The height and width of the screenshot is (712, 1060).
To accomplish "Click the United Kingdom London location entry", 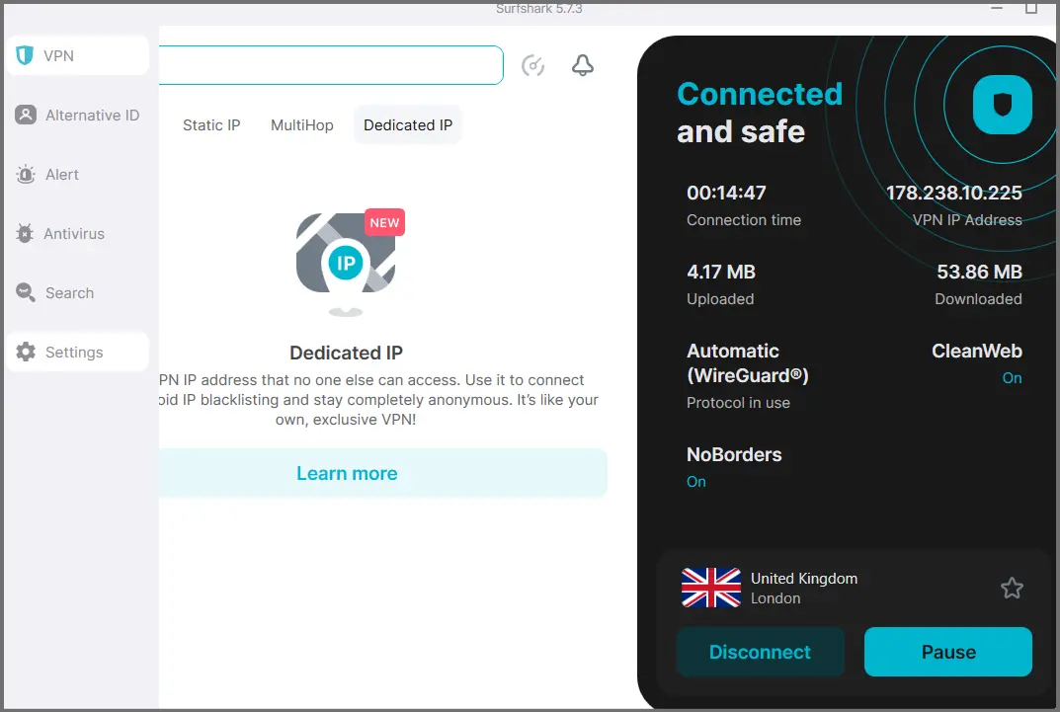I will (803, 589).
